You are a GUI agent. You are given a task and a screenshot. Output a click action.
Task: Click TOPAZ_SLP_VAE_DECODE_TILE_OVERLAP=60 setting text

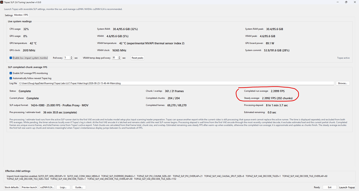point(305,176)
